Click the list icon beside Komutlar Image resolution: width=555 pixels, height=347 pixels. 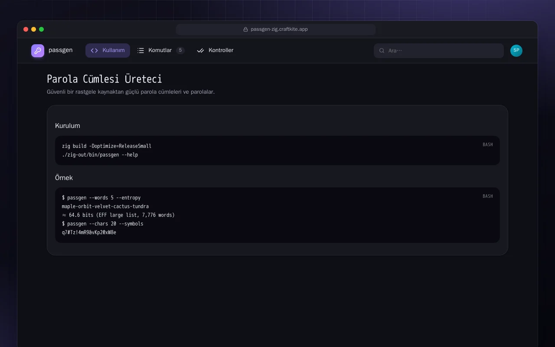pyautogui.click(x=140, y=50)
